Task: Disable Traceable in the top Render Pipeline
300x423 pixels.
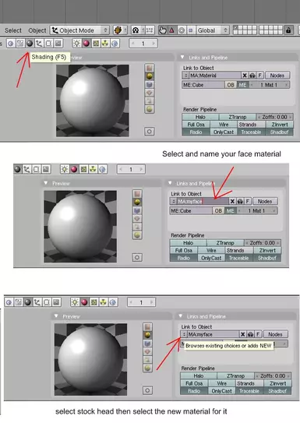Action: click(251, 132)
